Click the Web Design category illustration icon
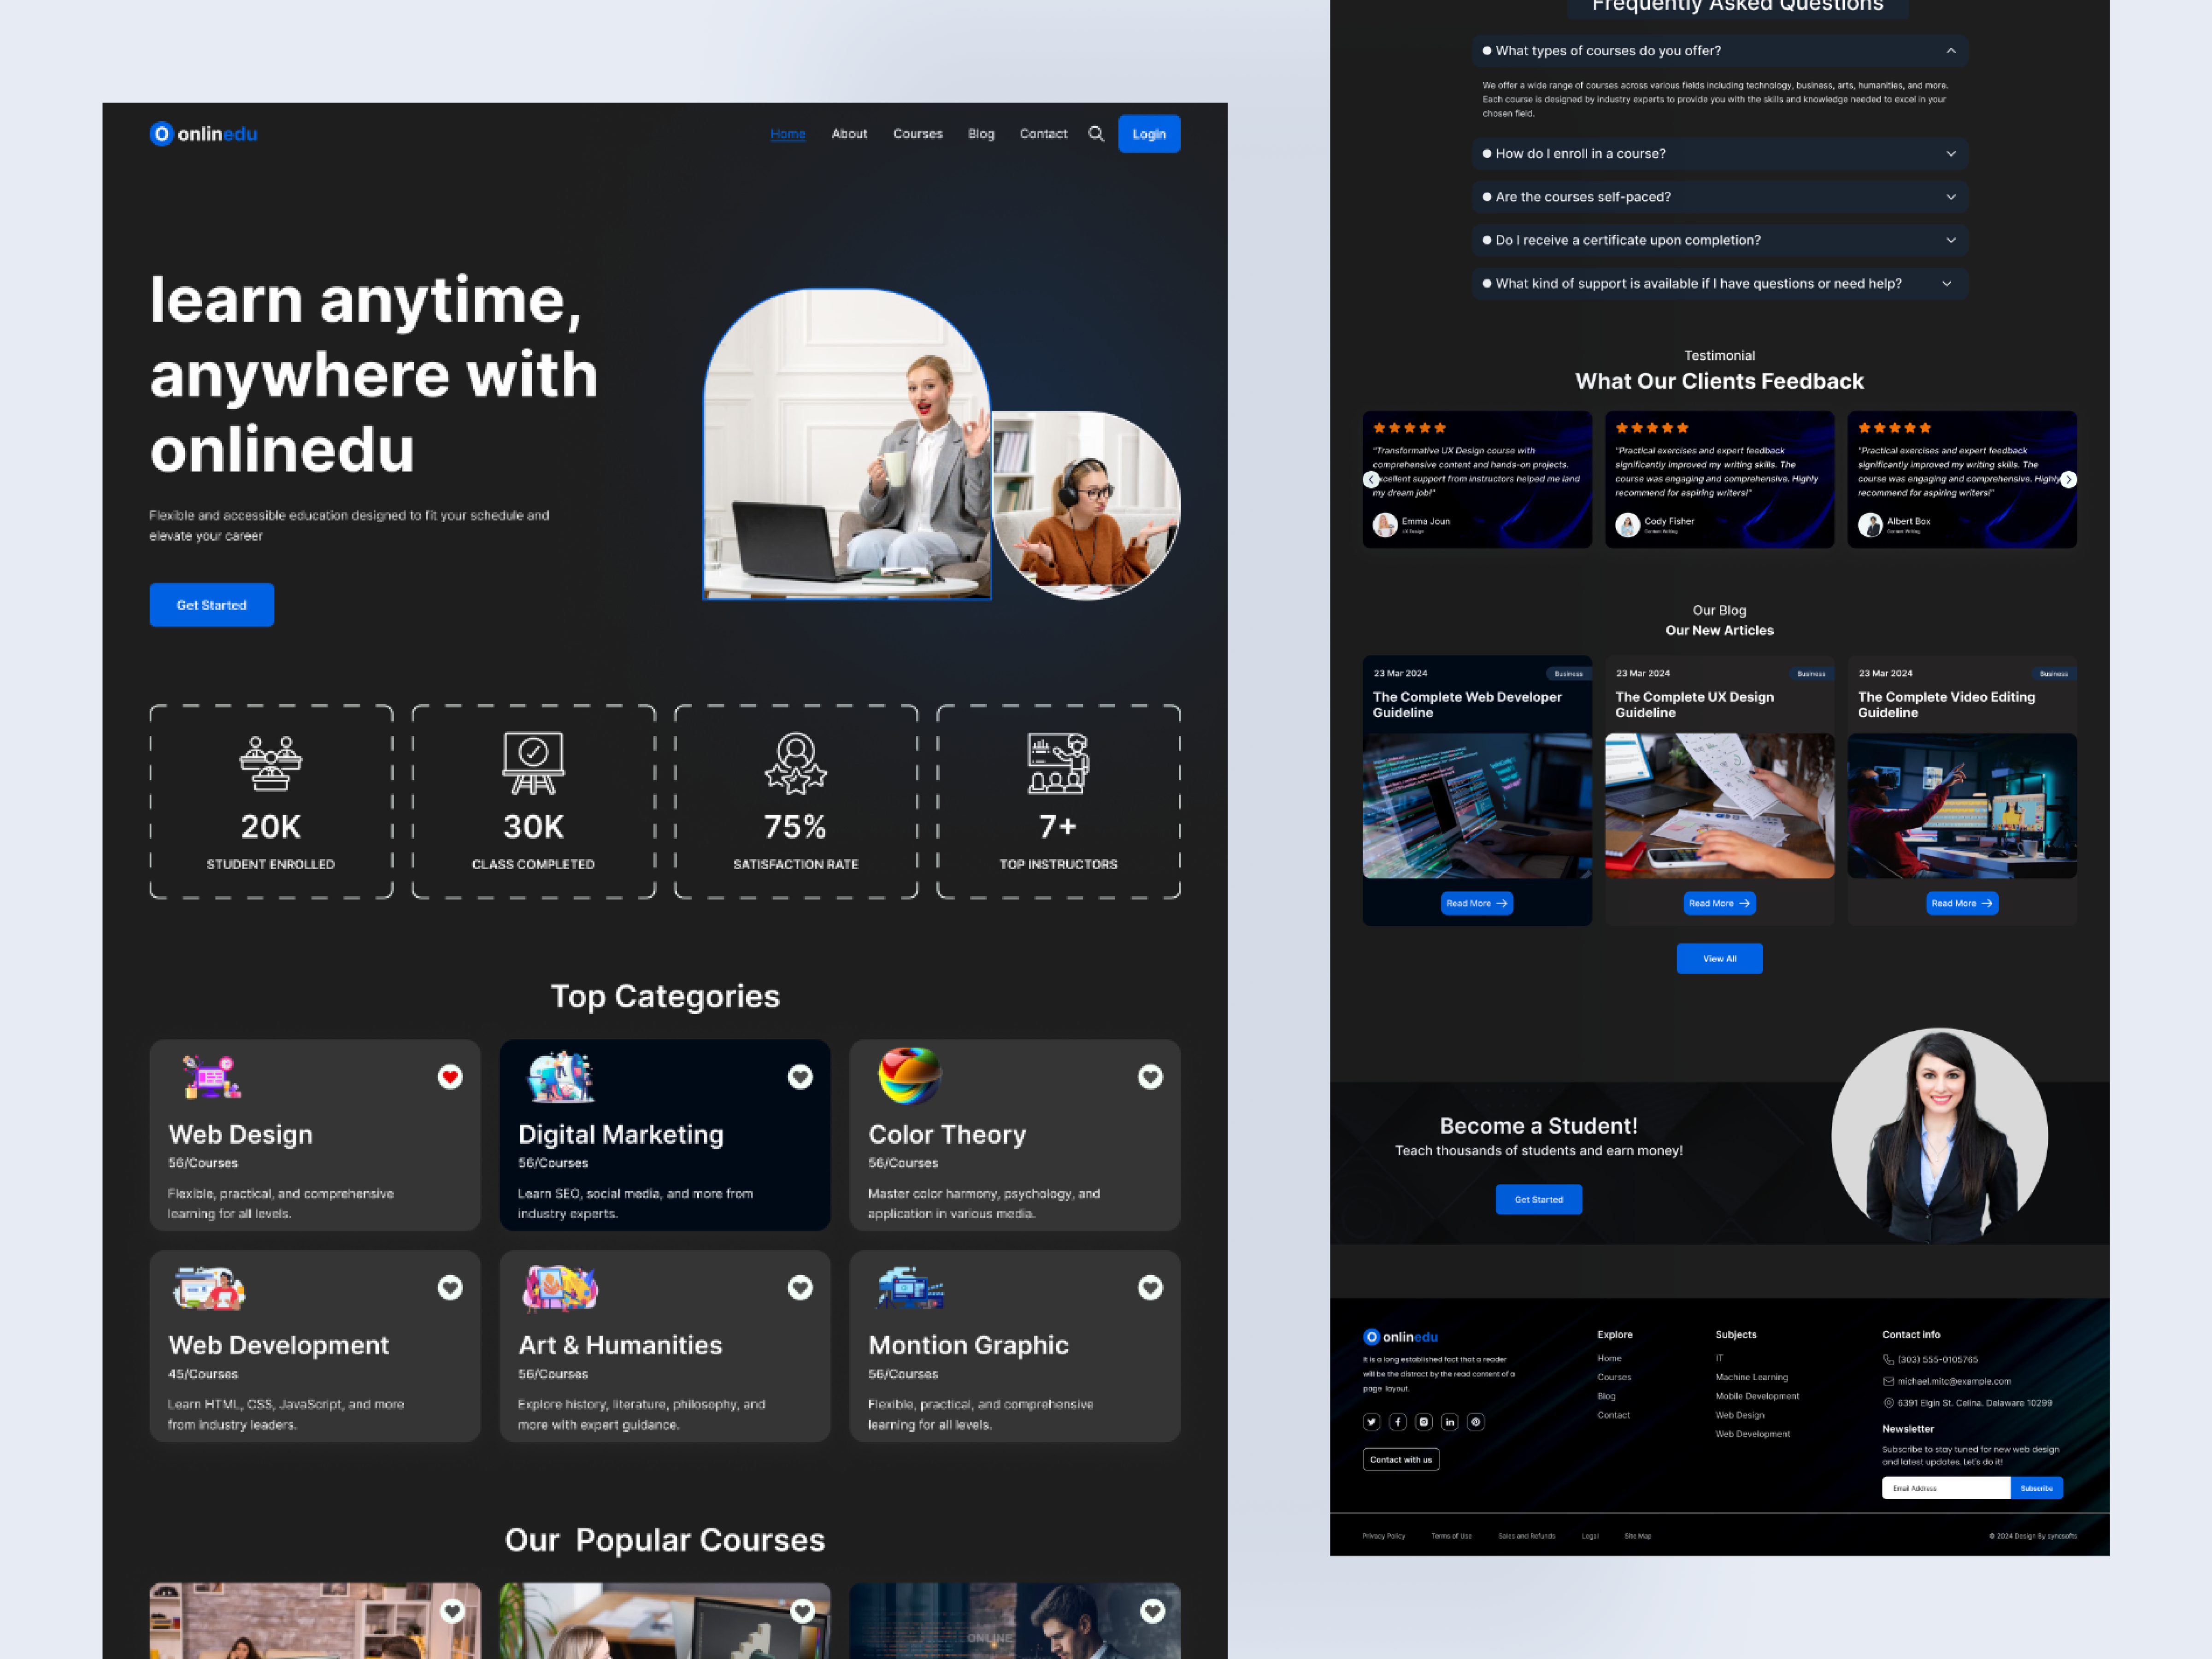Image resolution: width=2212 pixels, height=1659 pixels. (x=212, y=1077)
